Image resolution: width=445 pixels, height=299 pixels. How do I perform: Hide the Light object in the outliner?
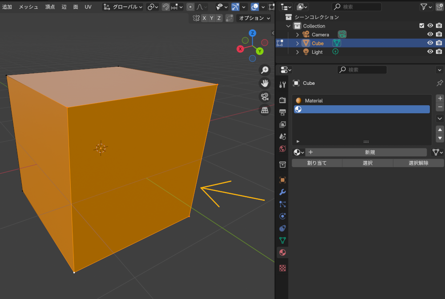[x=430, y=52]
